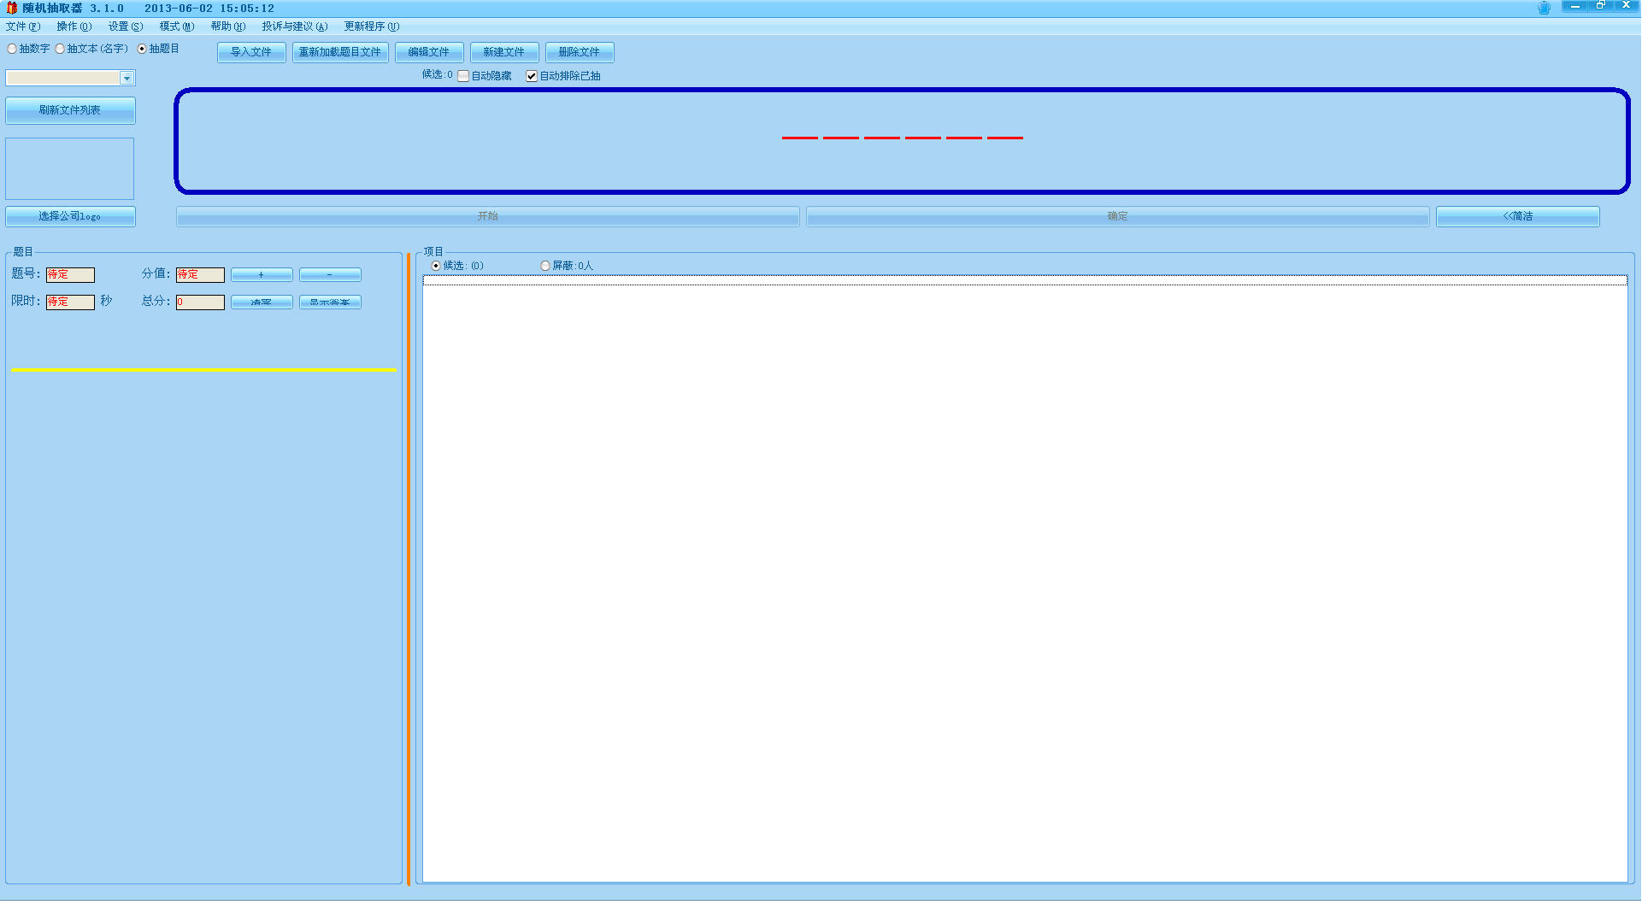Open the file list combo box arrow
1648x904 pixels.
(128, 79)
